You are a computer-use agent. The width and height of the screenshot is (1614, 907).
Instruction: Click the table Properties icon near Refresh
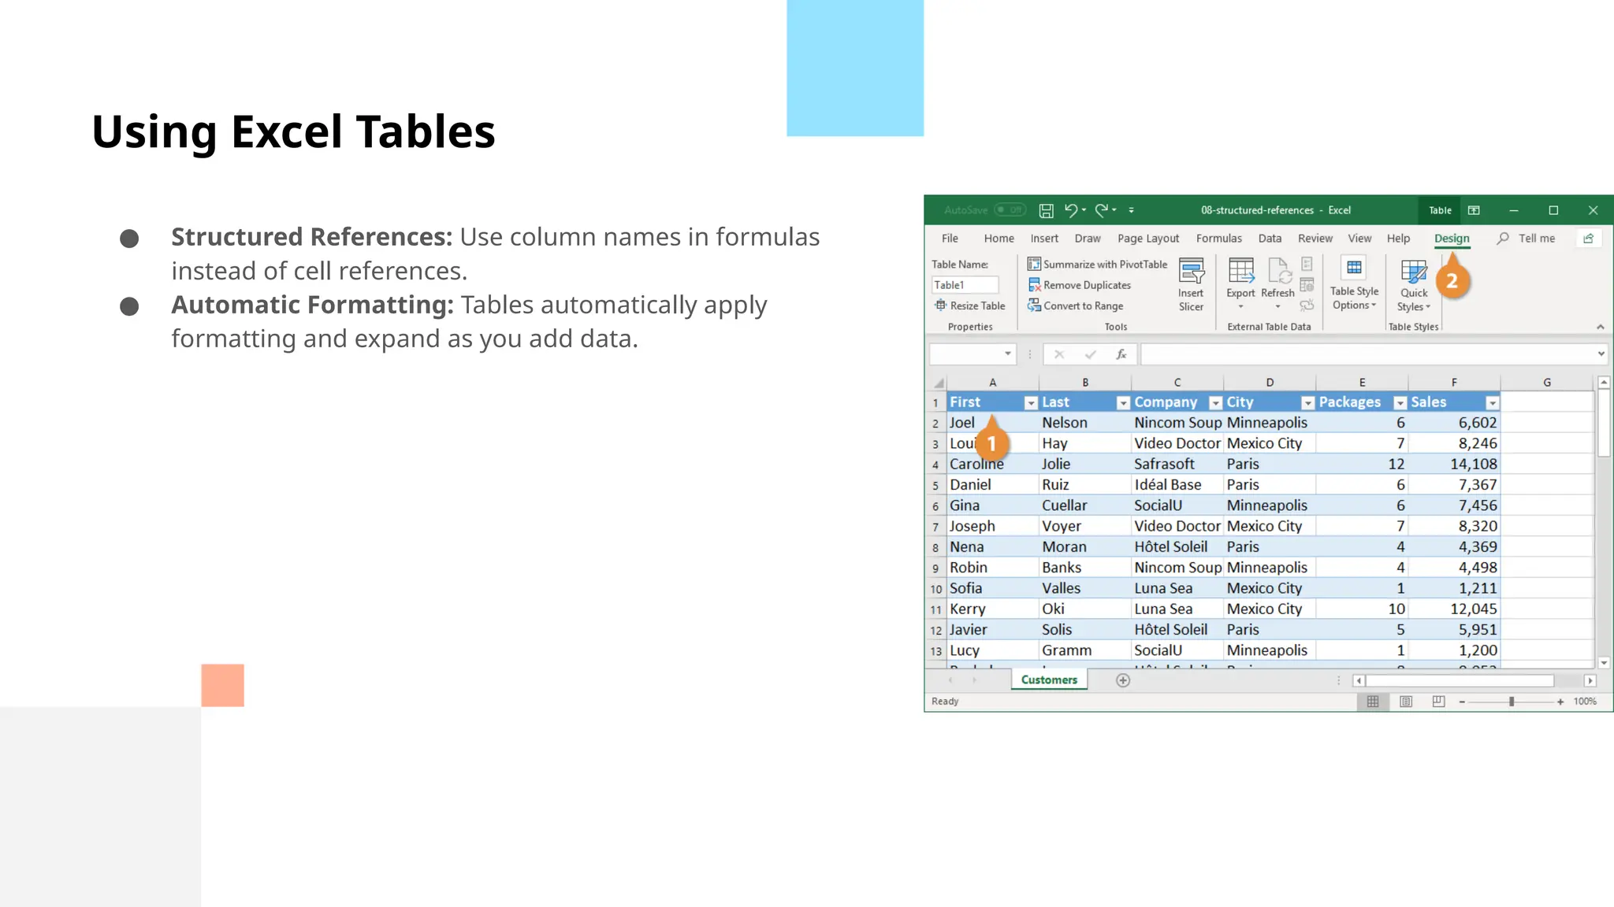[1307, 265]
